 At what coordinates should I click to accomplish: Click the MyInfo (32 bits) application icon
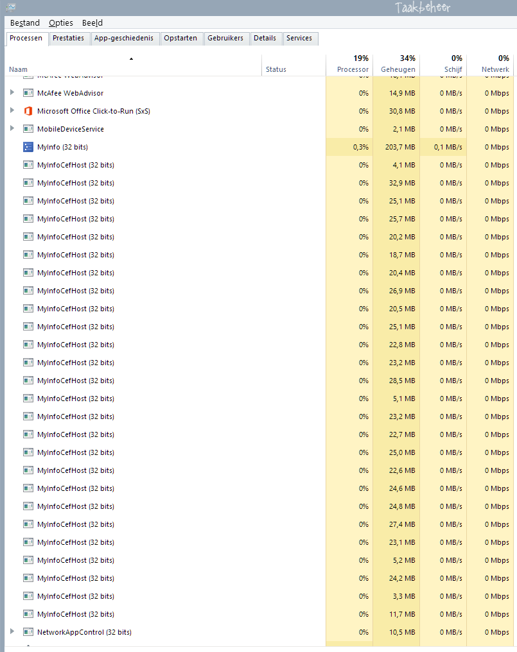pos(28,146)
